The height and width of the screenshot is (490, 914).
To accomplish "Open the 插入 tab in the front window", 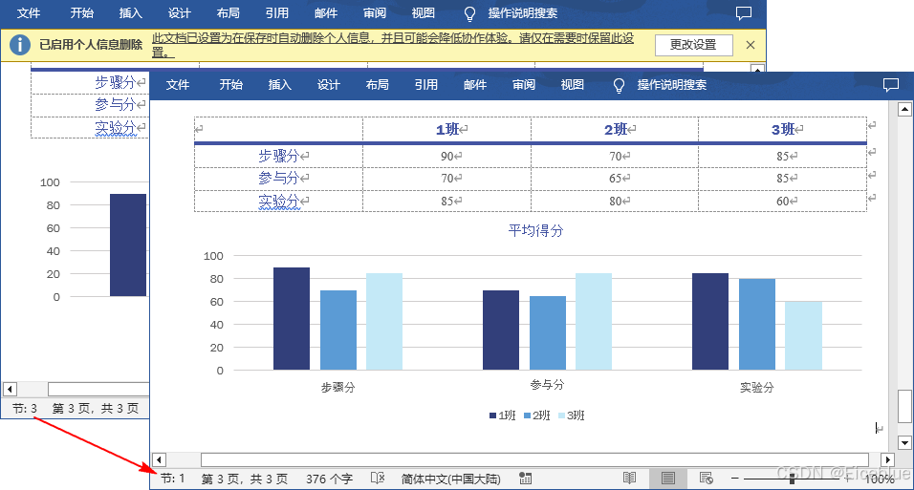I will click(280, 84).
